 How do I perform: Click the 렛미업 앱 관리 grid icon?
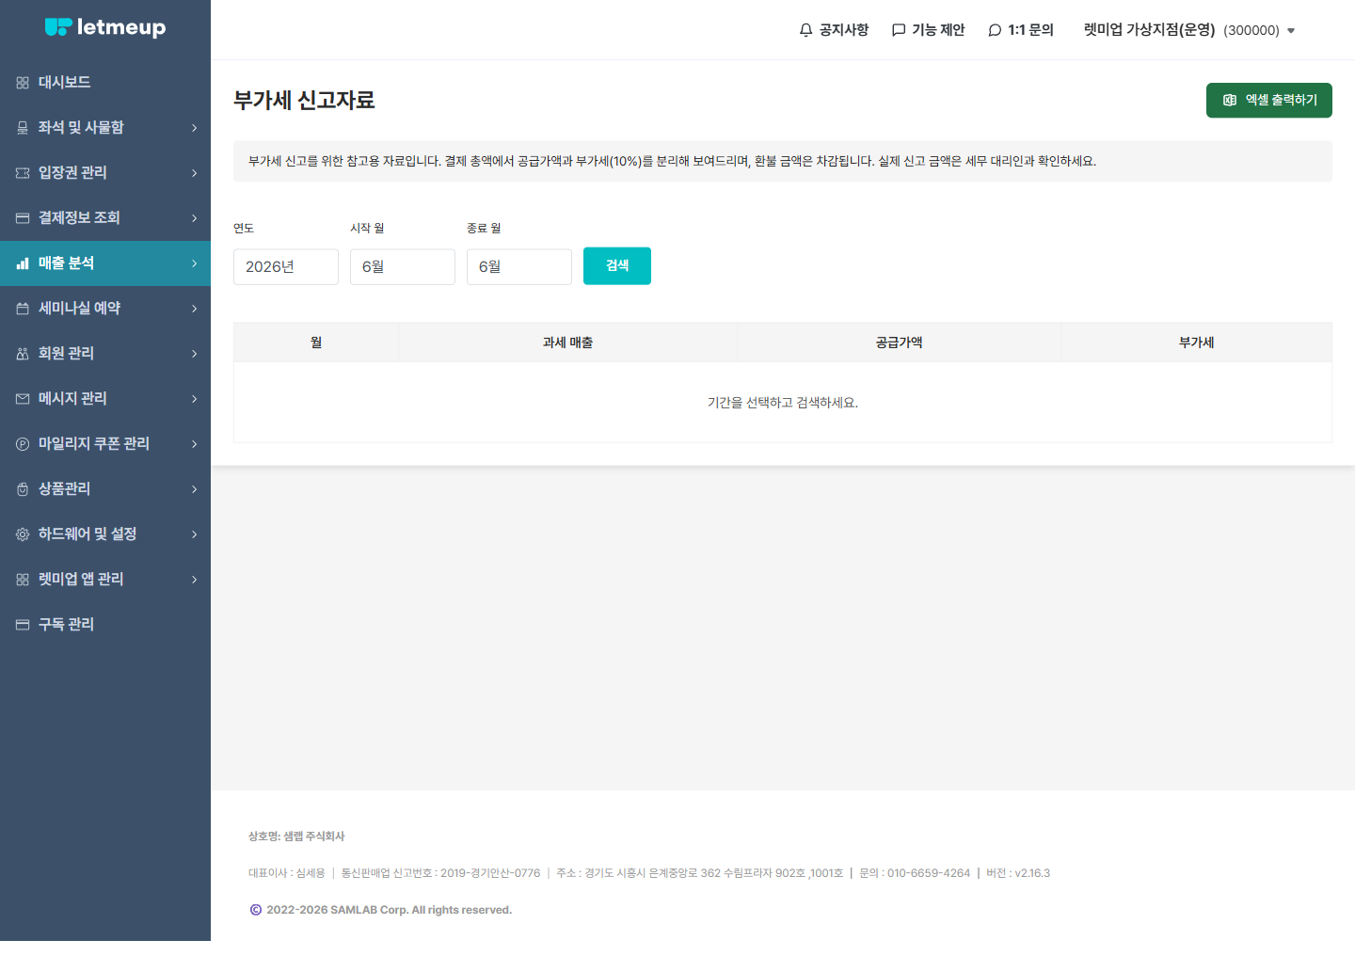23,580
